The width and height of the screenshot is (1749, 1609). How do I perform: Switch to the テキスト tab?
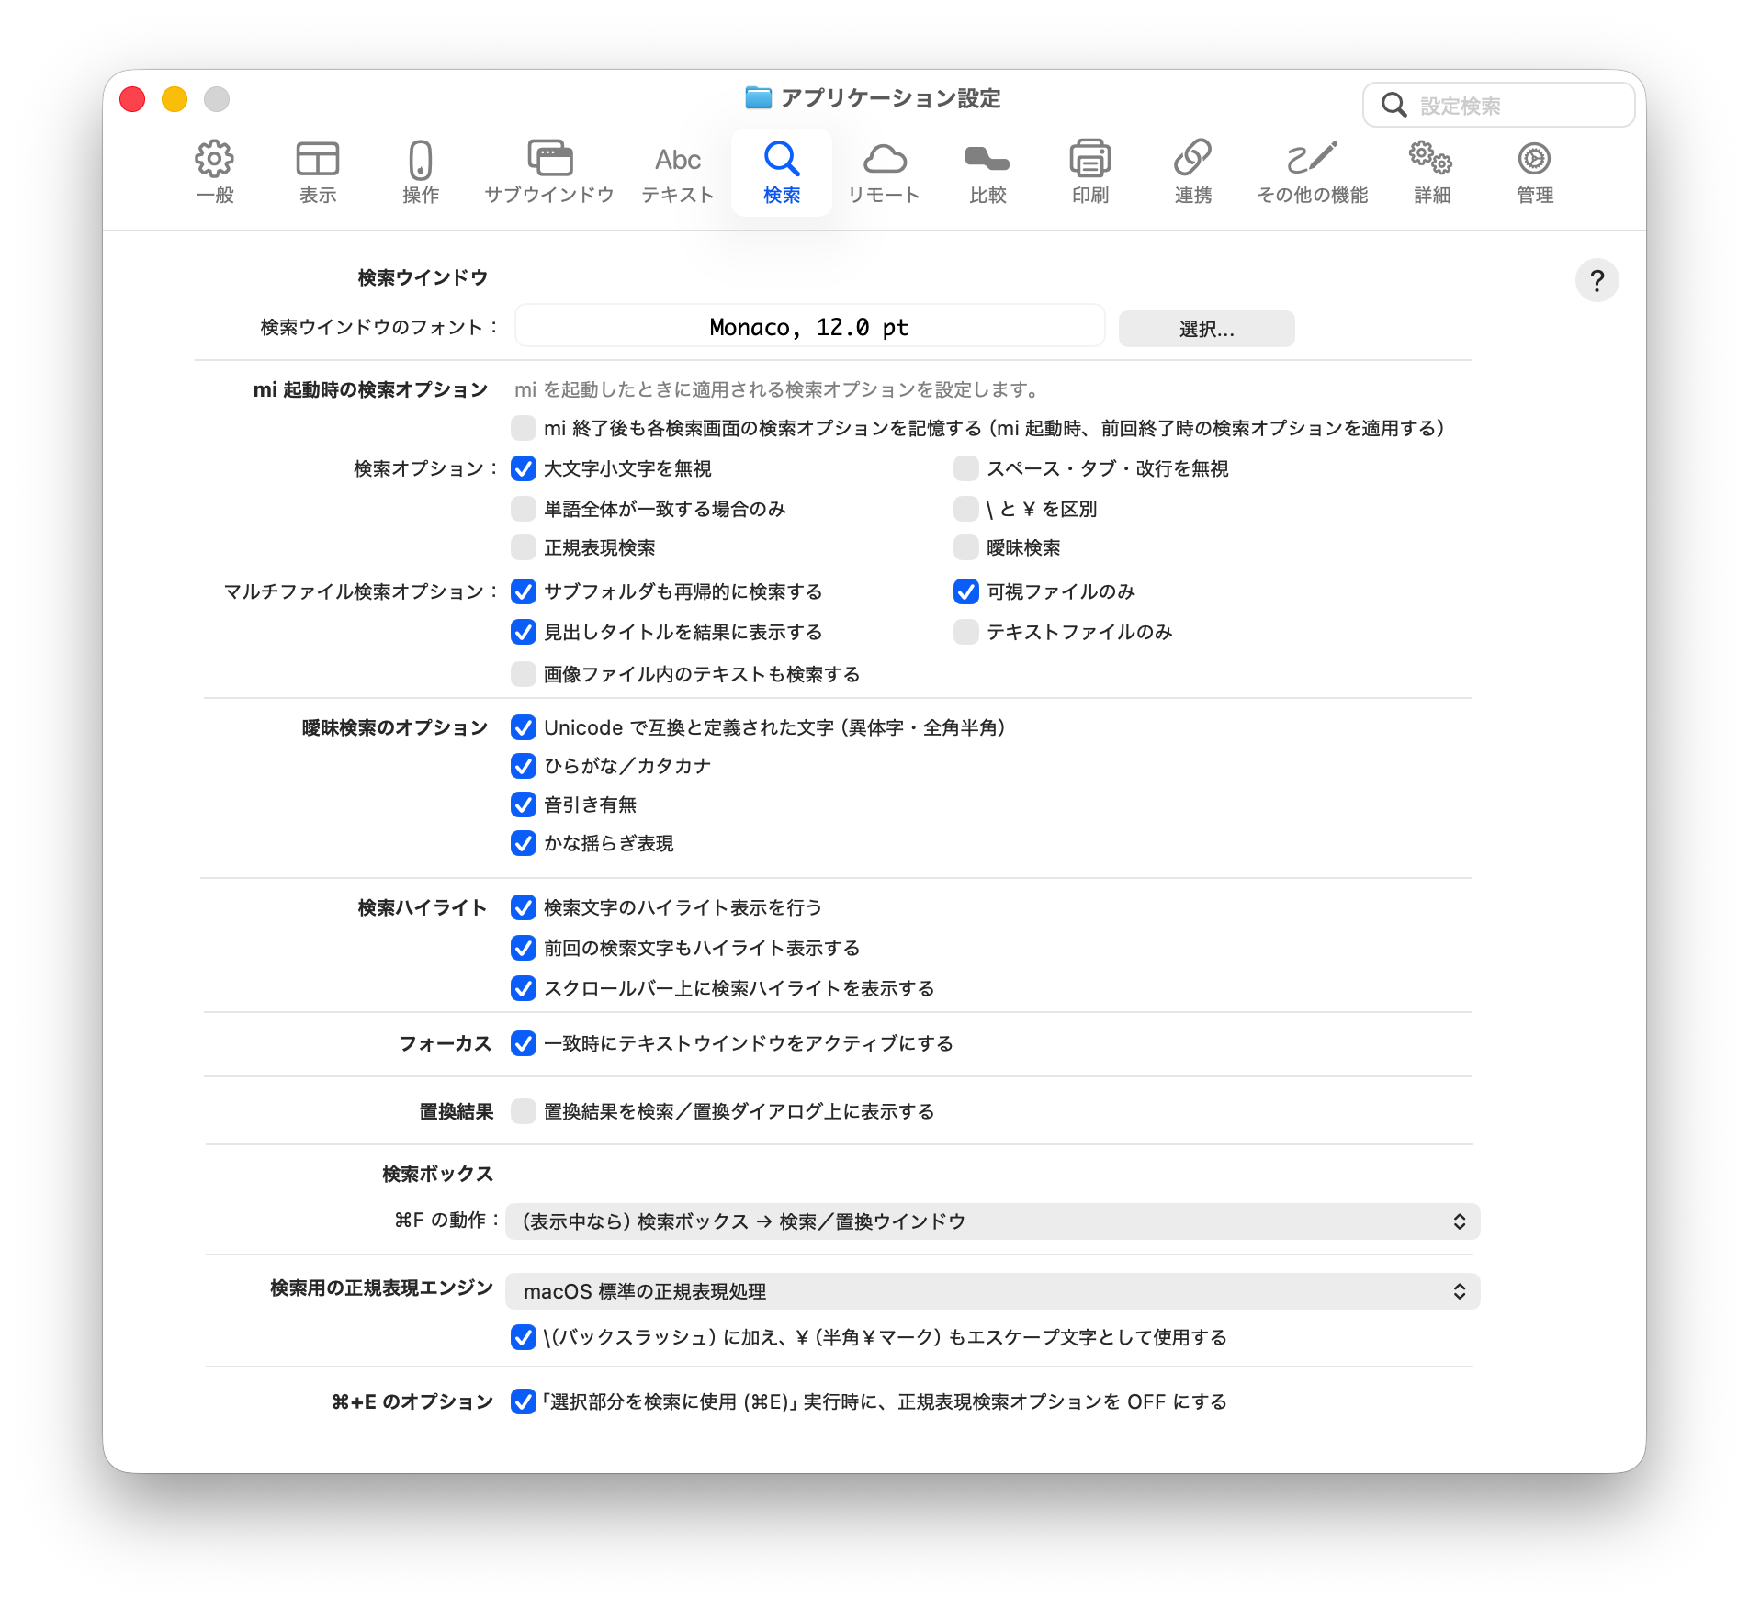(678, 173)
